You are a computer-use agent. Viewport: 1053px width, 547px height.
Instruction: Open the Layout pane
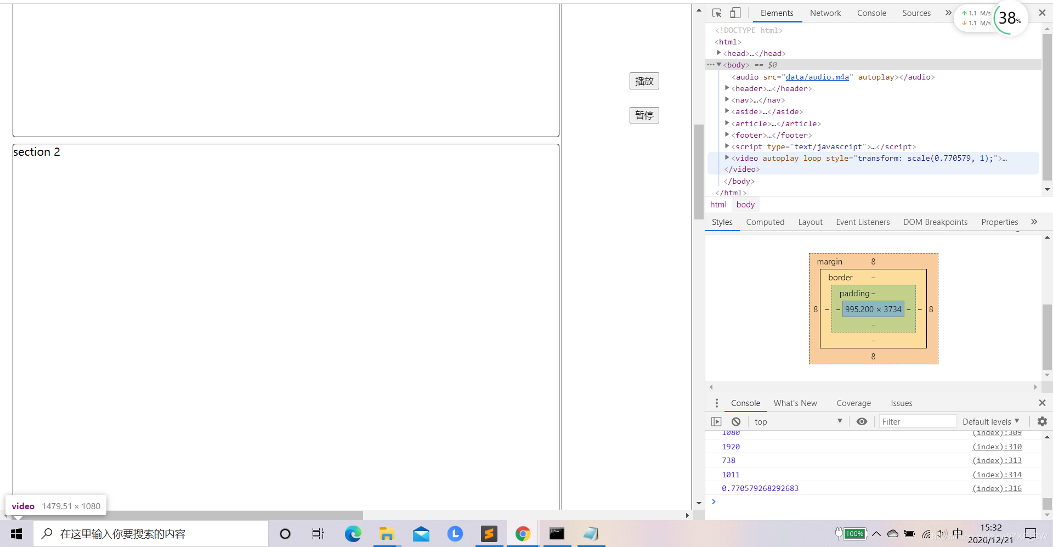pos(810,222)
